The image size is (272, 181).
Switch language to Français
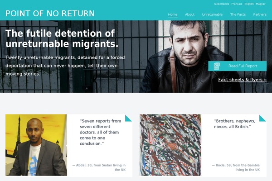coord(237,4)
